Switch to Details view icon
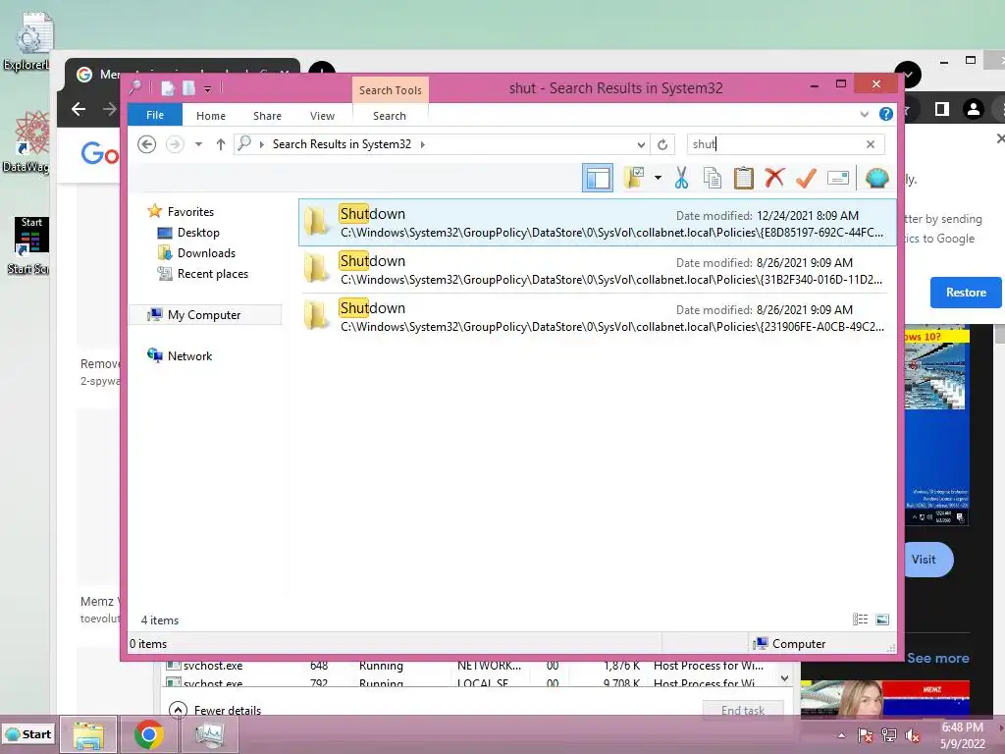1005x754 pixels. point(860,619)
